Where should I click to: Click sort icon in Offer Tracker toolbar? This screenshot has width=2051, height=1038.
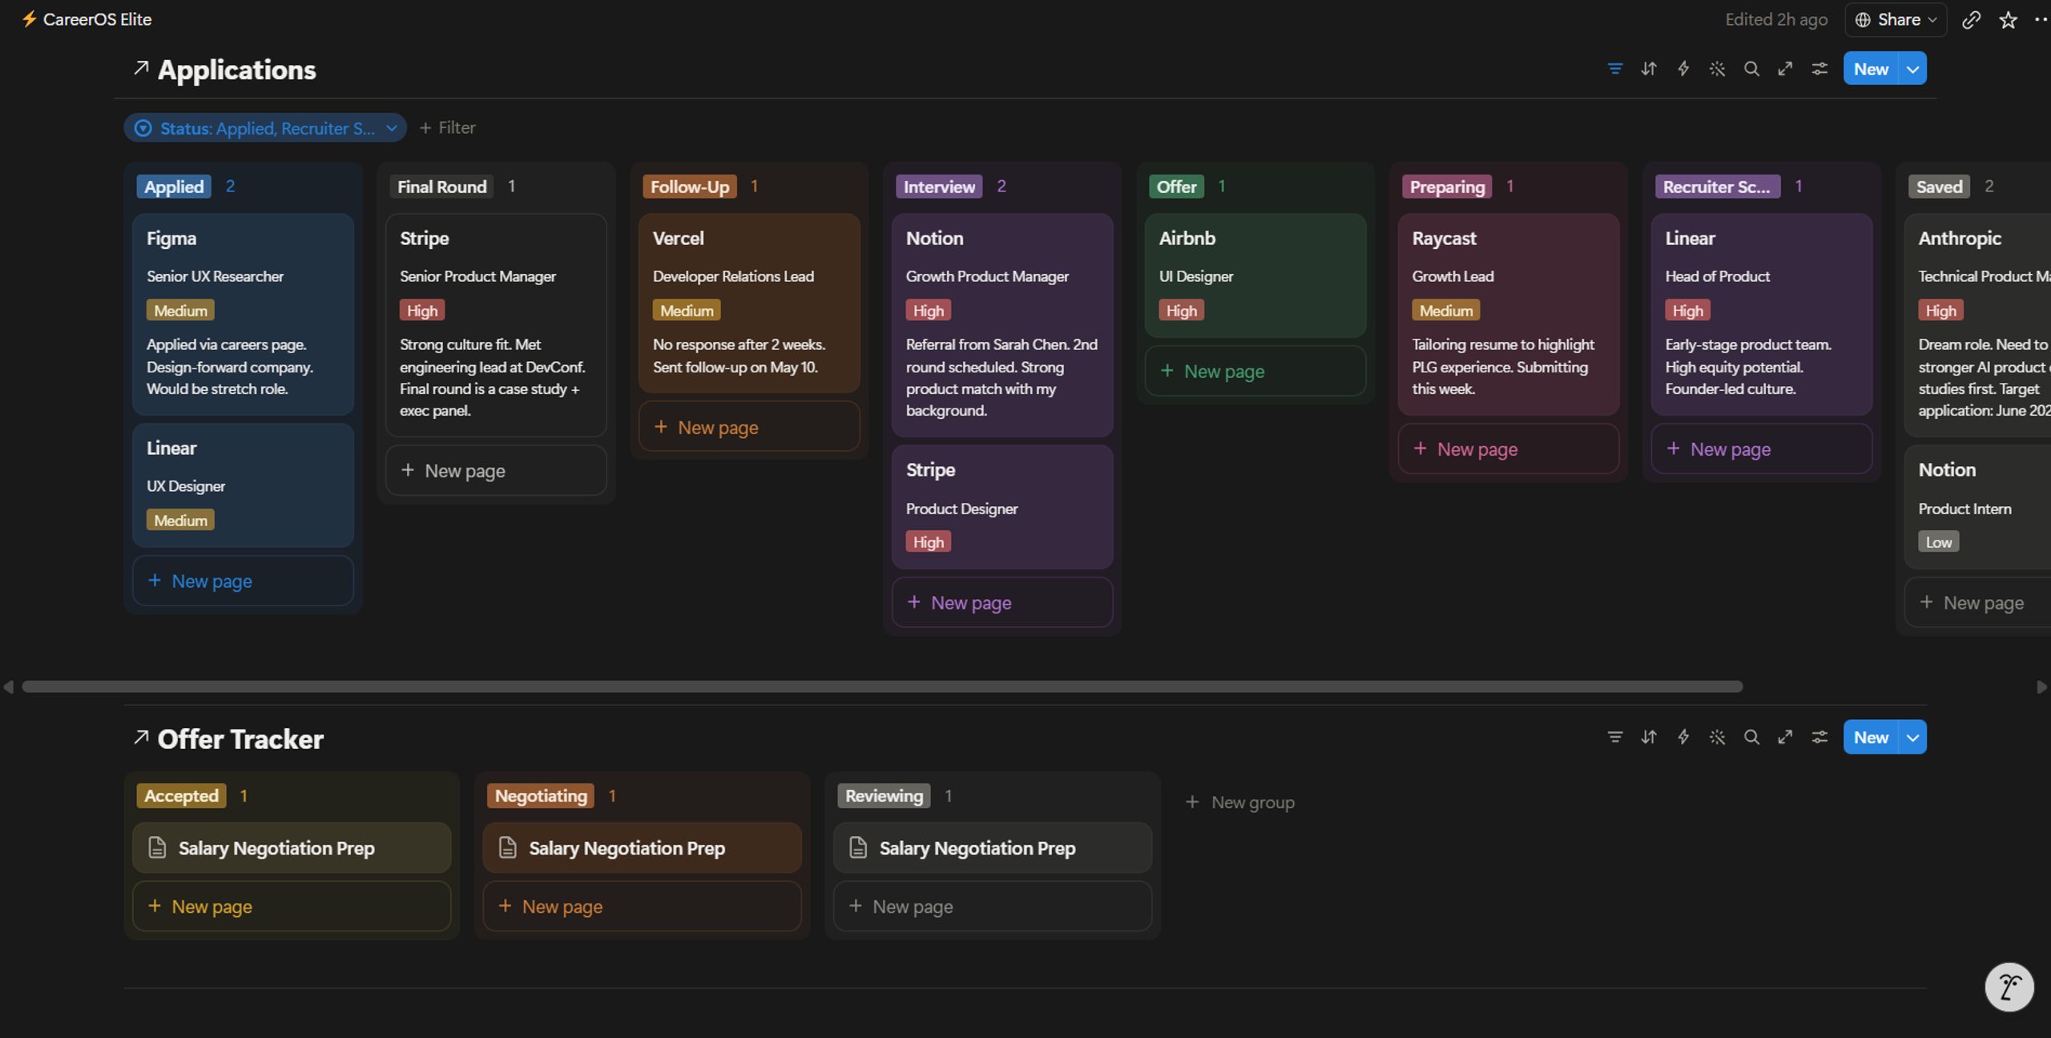(1648, 737)
